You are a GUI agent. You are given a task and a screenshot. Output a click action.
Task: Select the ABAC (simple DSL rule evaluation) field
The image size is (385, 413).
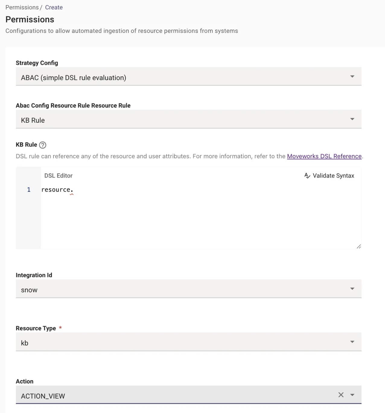[x=181, y=77]
